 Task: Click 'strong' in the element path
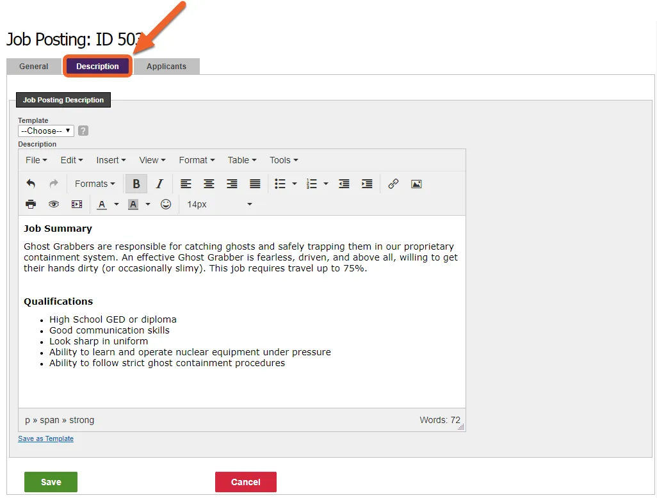[82, 420]
